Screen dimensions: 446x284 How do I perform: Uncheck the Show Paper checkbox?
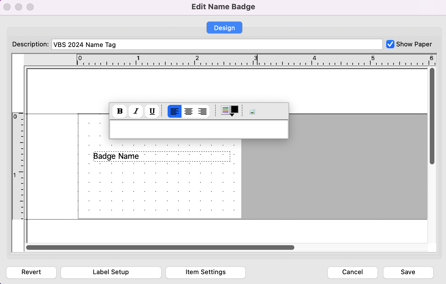coord(390,44)
